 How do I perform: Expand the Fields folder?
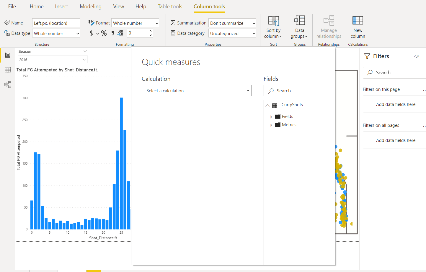(271, 117)
